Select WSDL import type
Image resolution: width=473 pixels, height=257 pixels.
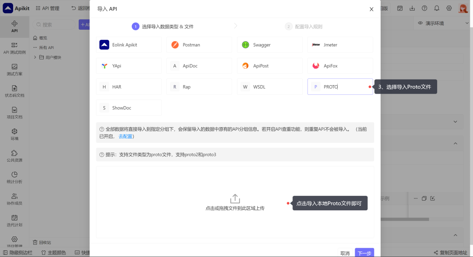[x=270, y=87]
